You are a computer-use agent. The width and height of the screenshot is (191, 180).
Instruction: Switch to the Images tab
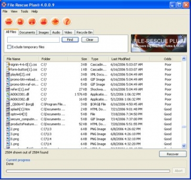tap(43, 33)
